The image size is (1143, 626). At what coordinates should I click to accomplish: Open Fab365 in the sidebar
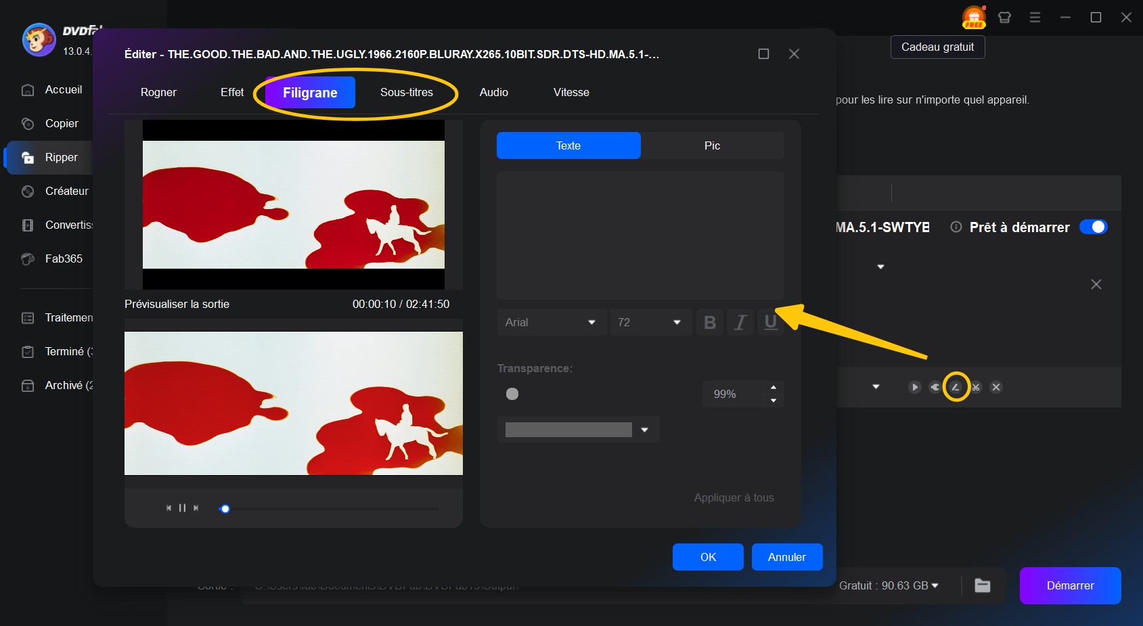point(51,259)
